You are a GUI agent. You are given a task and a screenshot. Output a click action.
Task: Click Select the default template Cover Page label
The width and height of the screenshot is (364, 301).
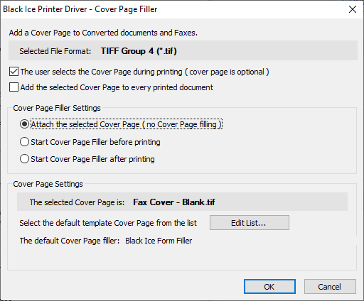pos(108,223)
